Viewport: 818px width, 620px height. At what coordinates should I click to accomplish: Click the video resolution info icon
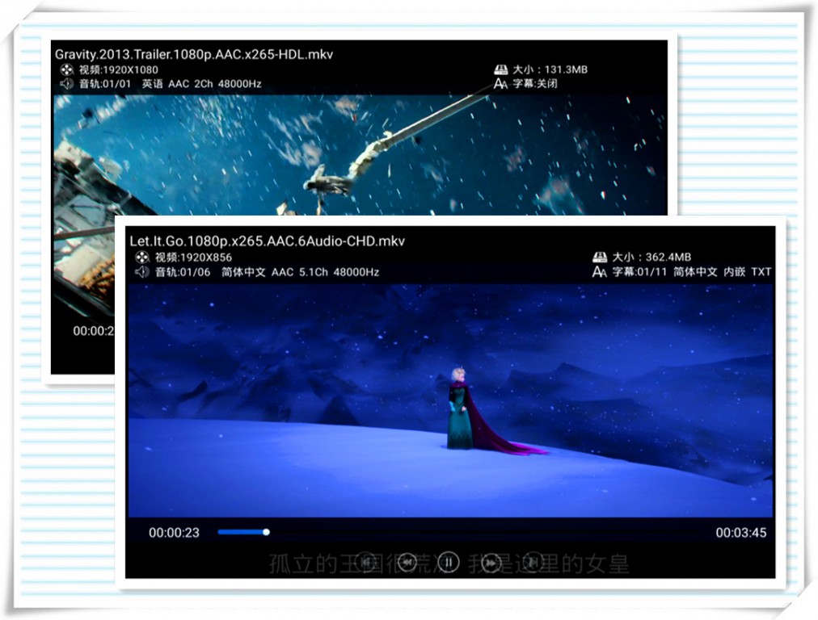pyautogui.click(x=143, y=256)
